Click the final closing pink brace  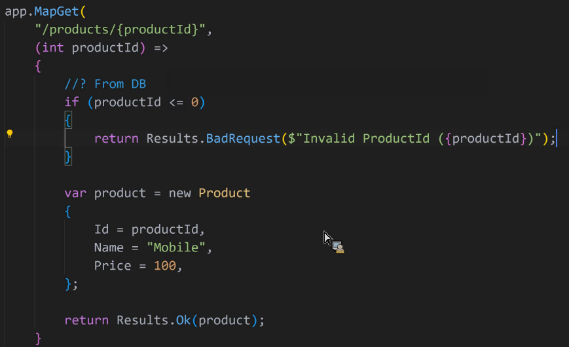(x=39, y=338)
